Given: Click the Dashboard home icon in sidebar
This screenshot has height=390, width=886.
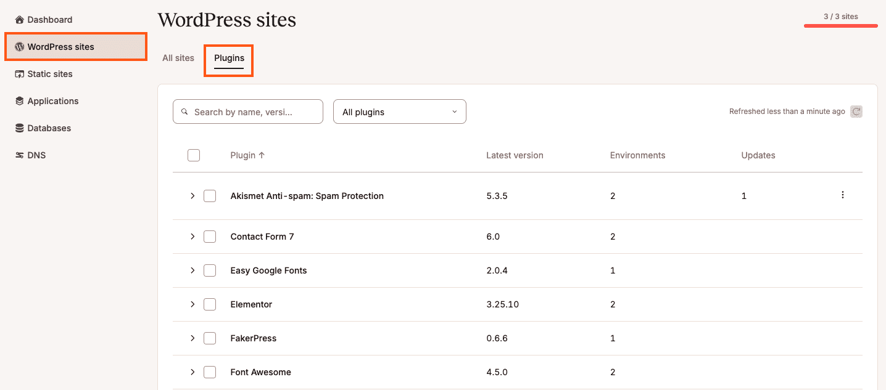Looking at the screenshot, I should [x=19, y=20].
